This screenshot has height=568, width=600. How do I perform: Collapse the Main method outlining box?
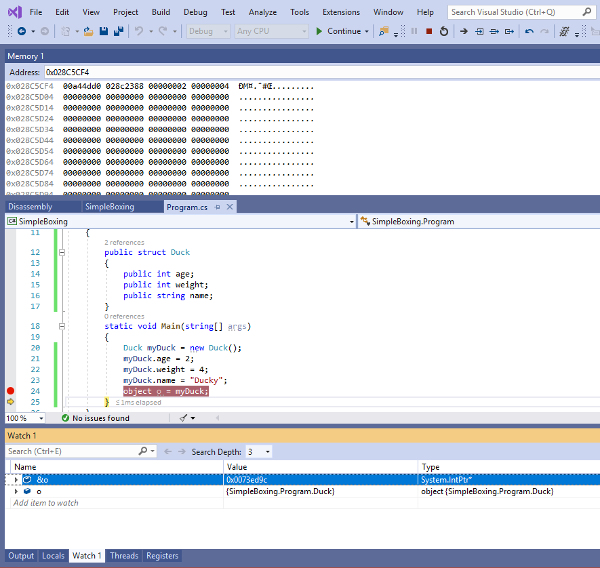(62, 326)
